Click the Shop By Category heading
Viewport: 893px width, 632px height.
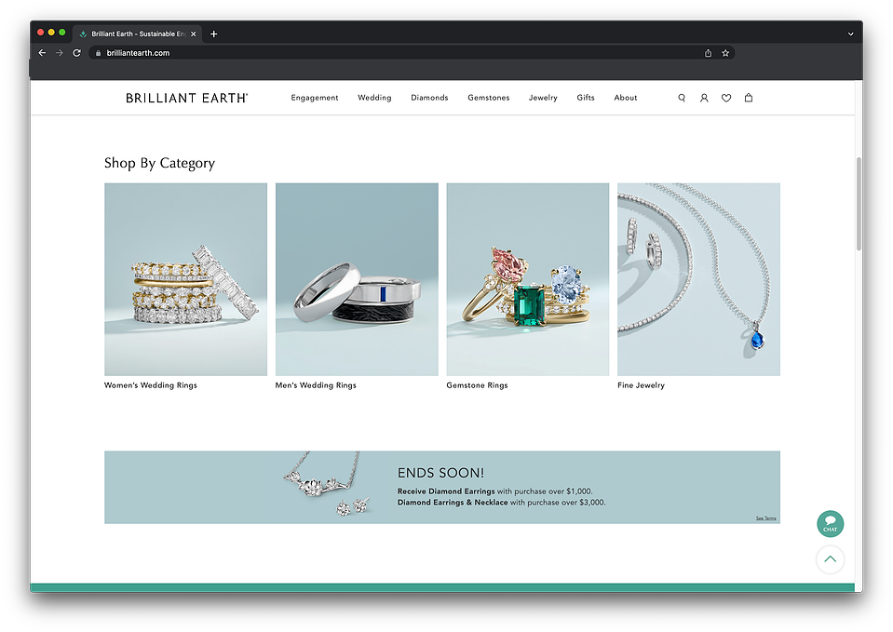(159, 164)
